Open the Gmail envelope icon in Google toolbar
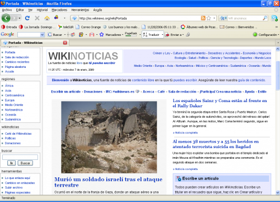 [x=92, y=35]
